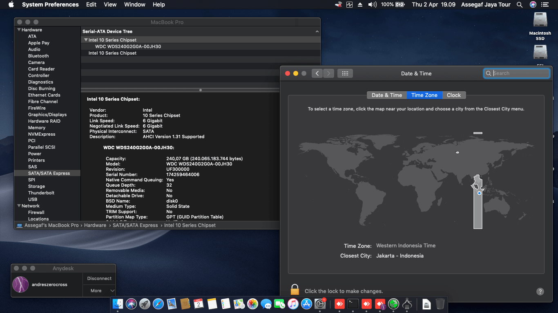558x313 pixels.
Task: Open Launchpad rocket icon in Dock
Action: pos(145,304)
